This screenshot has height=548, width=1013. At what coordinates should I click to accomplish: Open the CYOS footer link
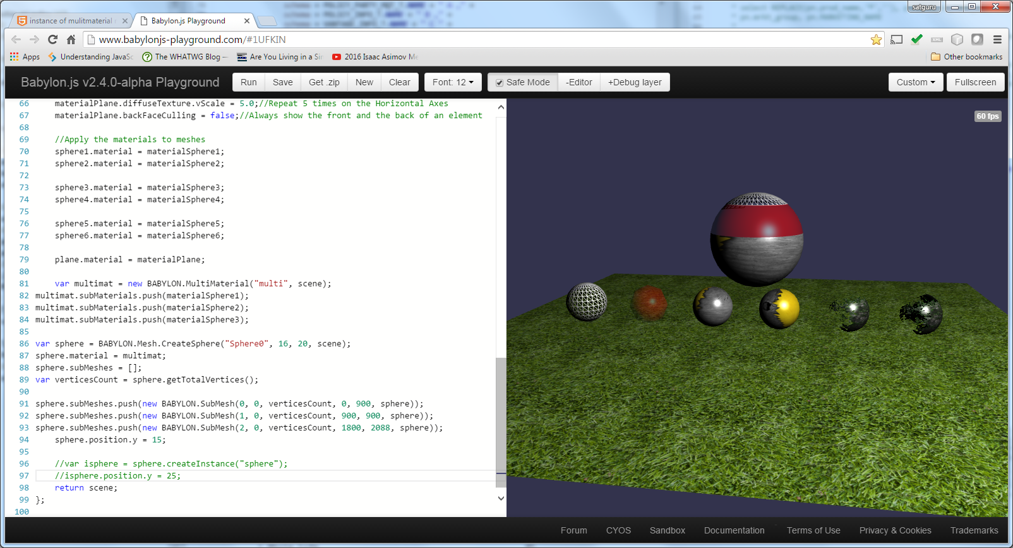pos(618,530)
